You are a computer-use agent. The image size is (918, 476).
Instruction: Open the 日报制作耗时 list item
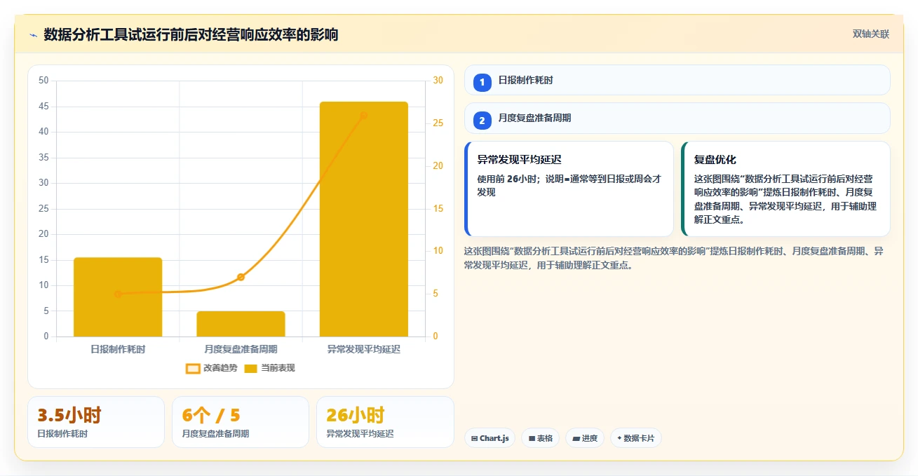pos(677,80)
